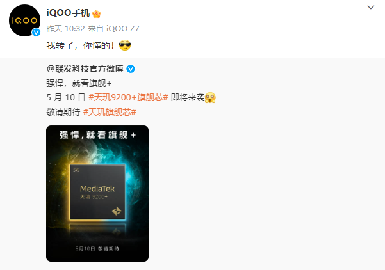
Task: Open the iQOO profile avatar
Action: (24, 20)
